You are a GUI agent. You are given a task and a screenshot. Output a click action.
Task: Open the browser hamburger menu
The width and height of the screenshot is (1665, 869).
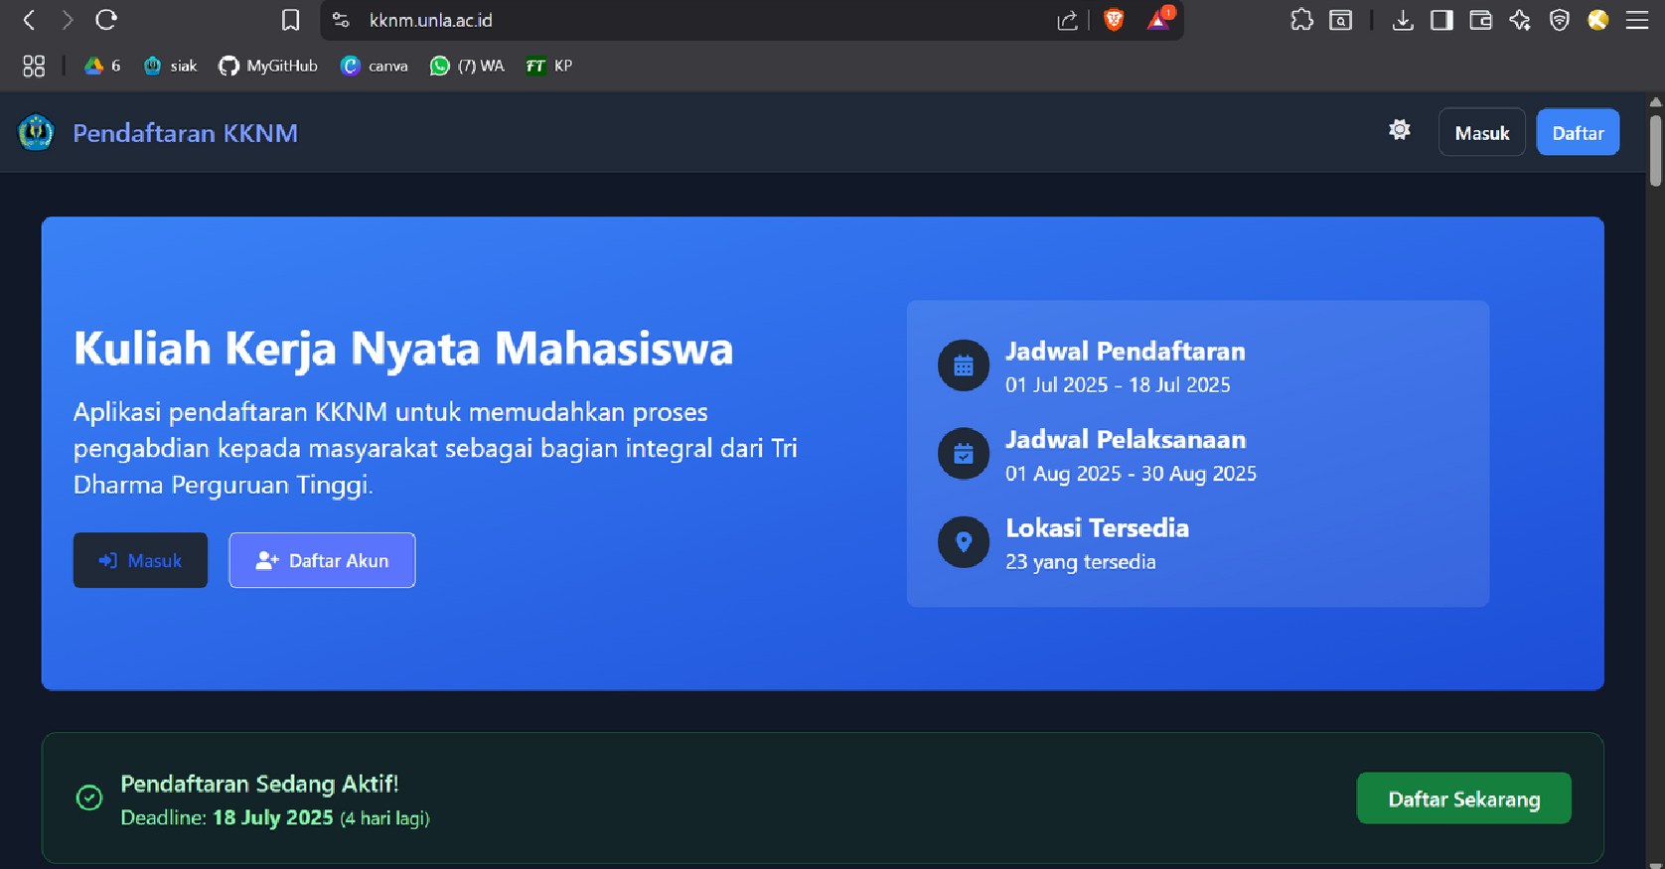[x=1637, y=20]
